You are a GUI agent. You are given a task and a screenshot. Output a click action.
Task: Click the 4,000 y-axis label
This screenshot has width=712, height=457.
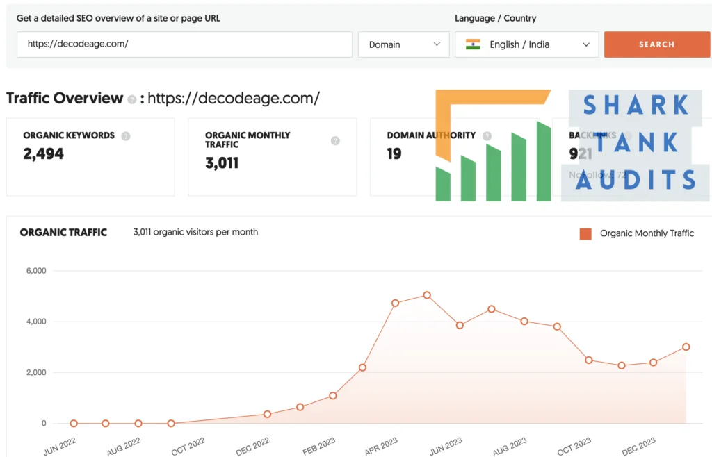point(36,322)
